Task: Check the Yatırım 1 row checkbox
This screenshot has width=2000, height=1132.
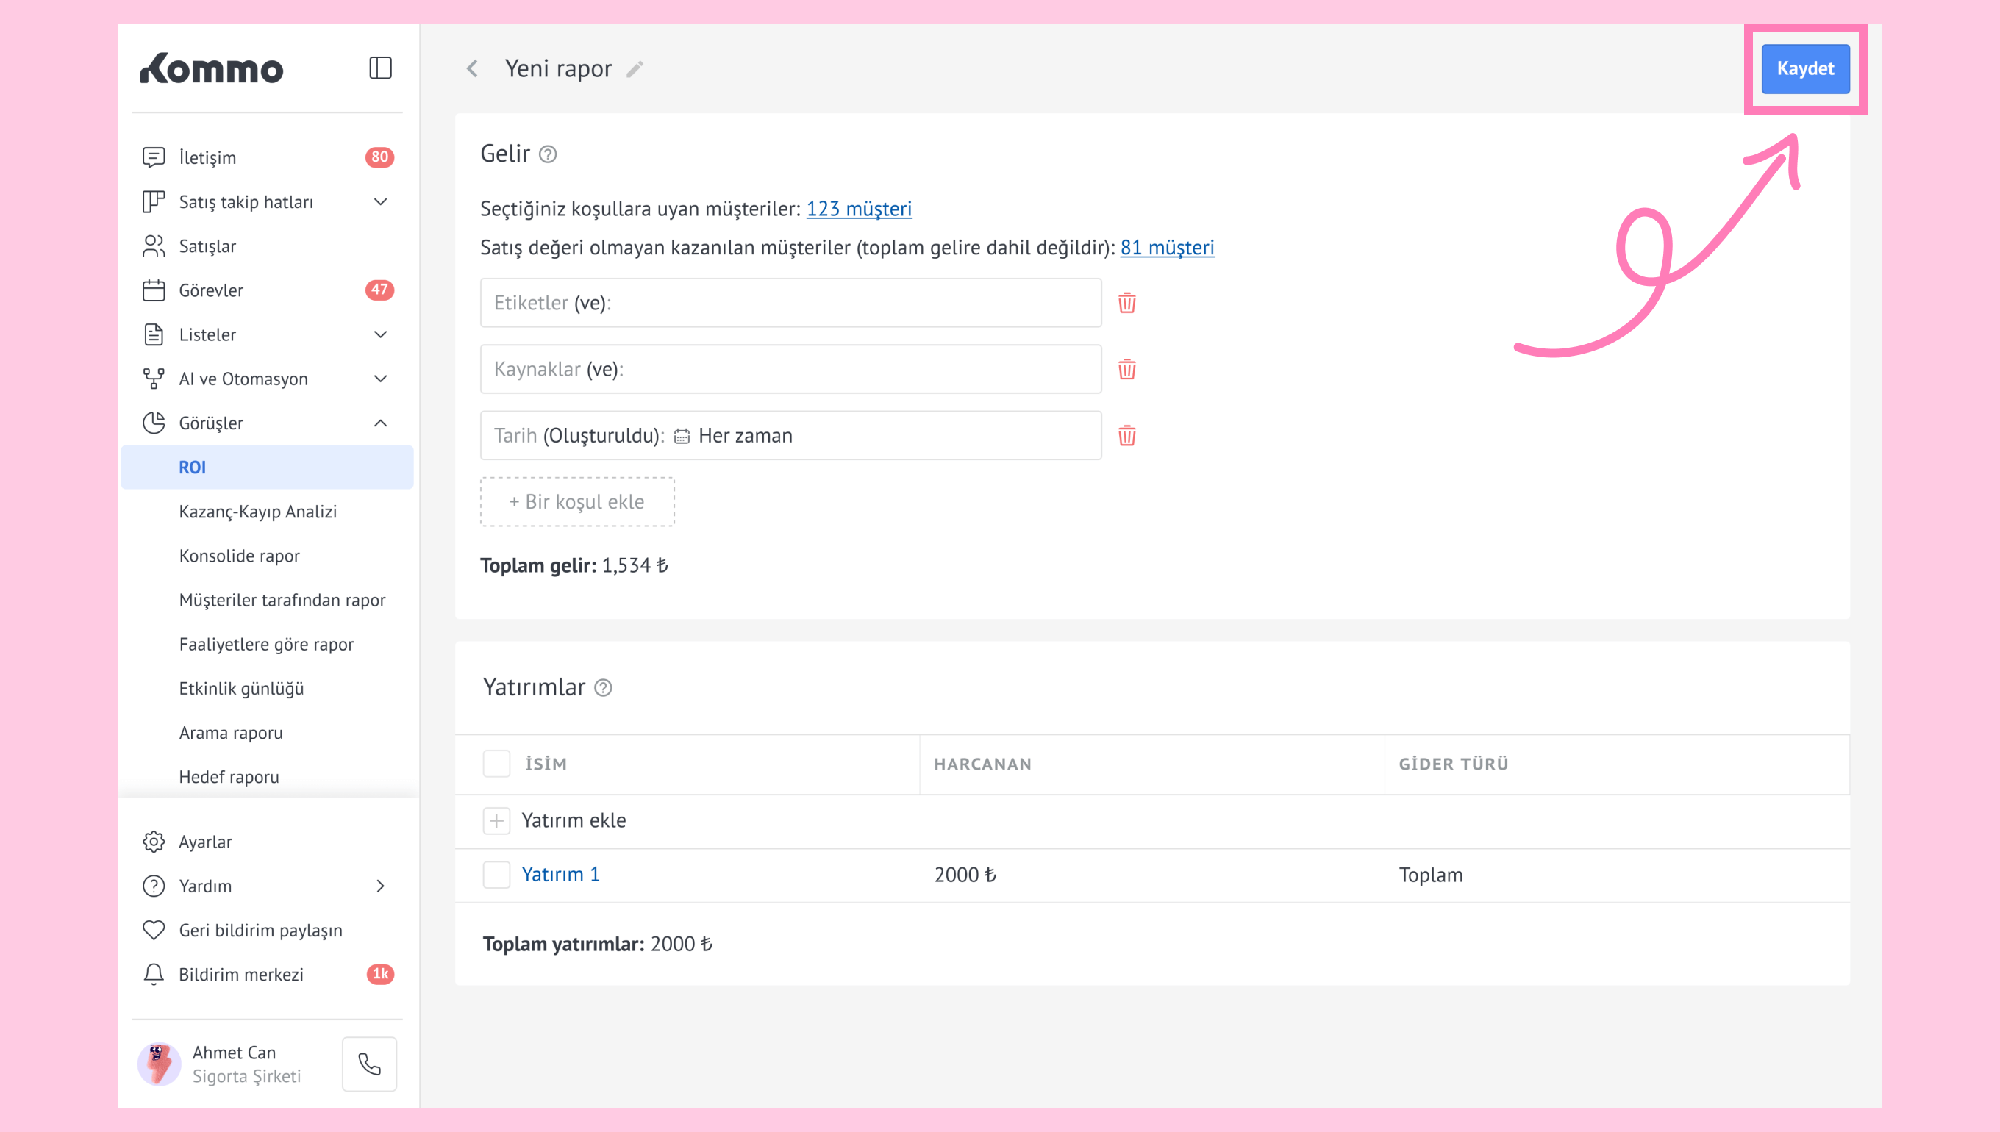Action: pos(496,875)
